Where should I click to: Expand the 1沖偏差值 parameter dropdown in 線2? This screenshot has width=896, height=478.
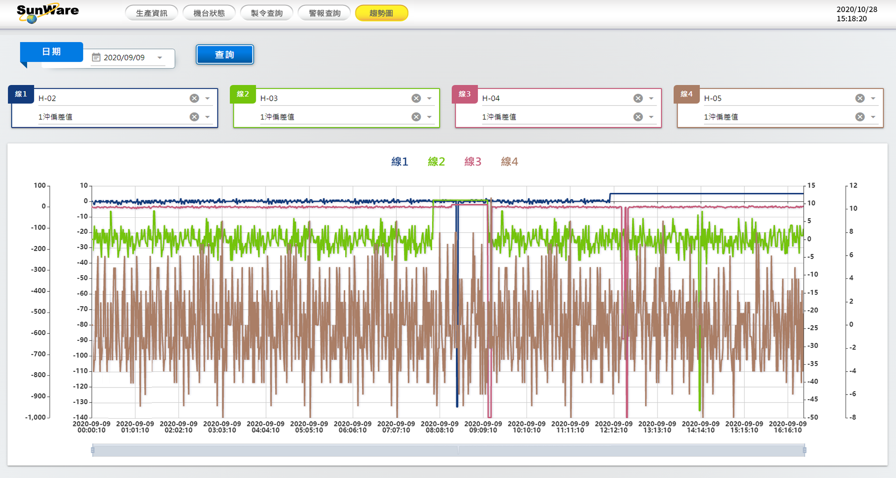[429, 117]
